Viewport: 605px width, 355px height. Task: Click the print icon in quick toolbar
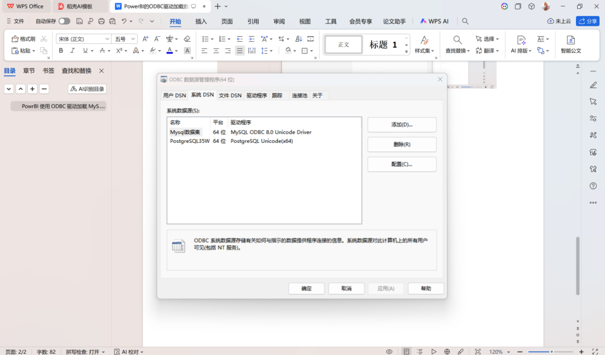101,21
